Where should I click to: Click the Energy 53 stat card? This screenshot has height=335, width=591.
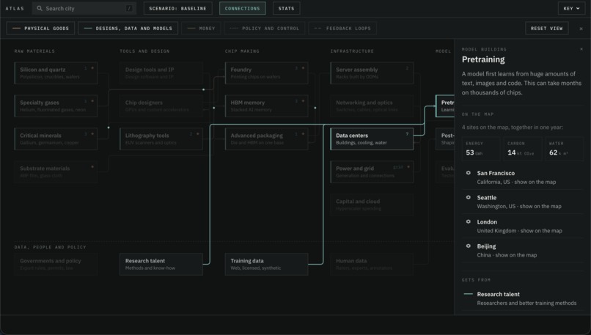click(x=481, y=149)
